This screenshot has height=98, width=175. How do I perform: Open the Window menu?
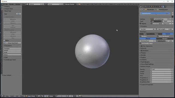[18, 4]
